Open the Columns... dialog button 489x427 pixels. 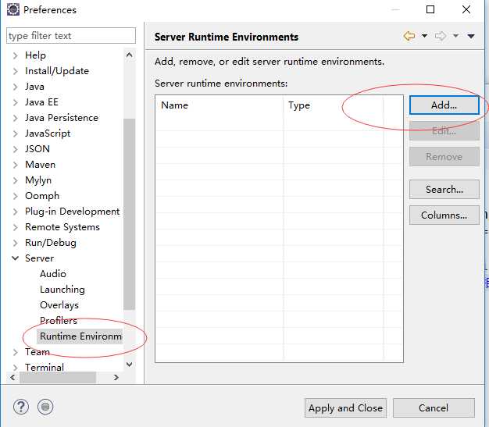tap(444, 215)
